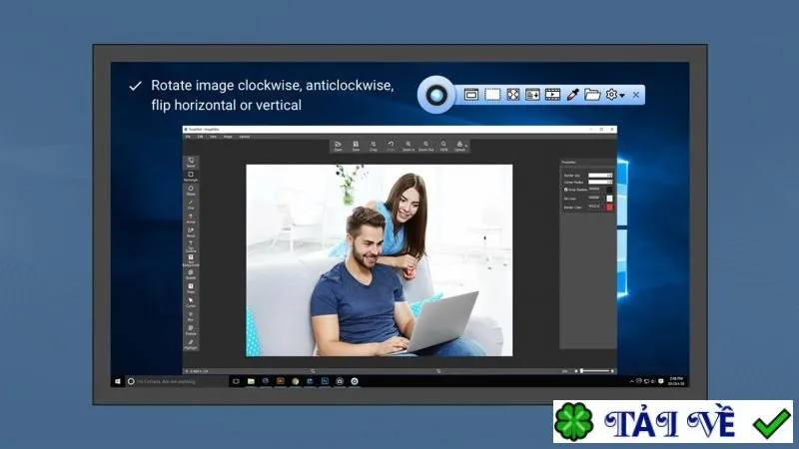The width and height of the screenshot is (799, 449).
Task: Choose the capture rectangular region icon
Action: click(x=492, y=95)
